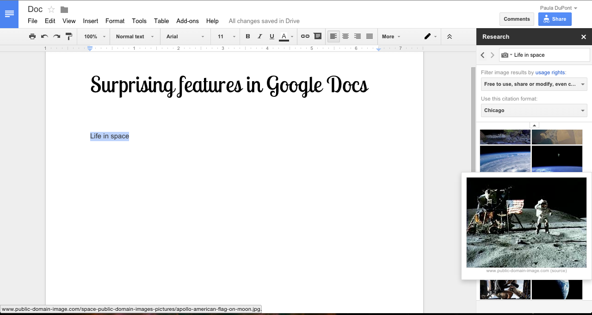Star this document

point(51,10)
